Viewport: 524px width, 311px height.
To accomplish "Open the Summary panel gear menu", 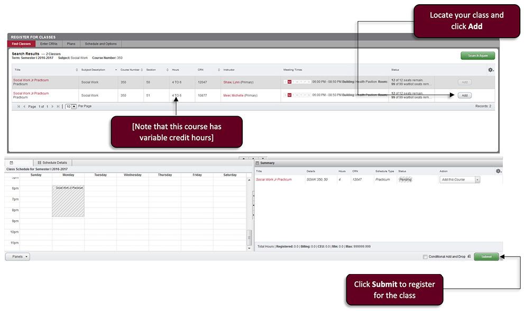I will coord(498,170).
